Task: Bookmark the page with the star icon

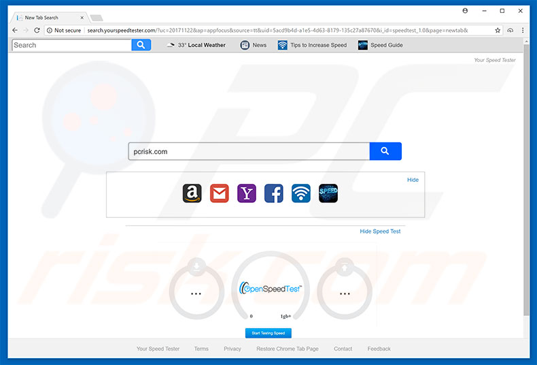Action: (x=498, y=30)
